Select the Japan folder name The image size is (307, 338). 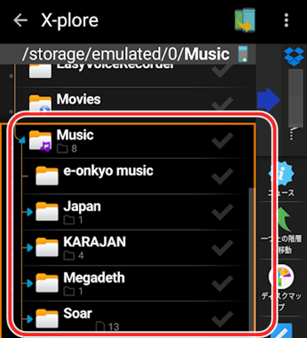coord(82,207)
